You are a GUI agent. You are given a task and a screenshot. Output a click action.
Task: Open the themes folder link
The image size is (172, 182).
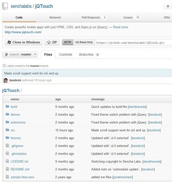coord(16,138)
